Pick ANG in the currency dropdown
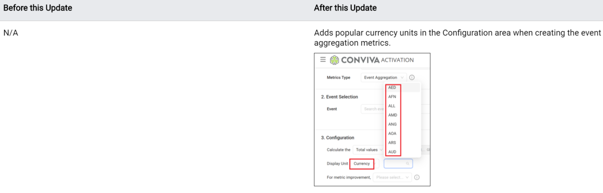Viewport: 603px width, 193px height. coord(392,124)
